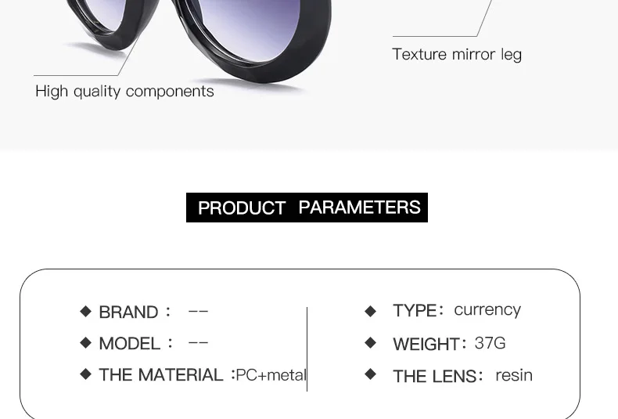The width and height of the screenshot is (618, 419).
Task: Click the 37G weight value
Action: coord(490,343)
